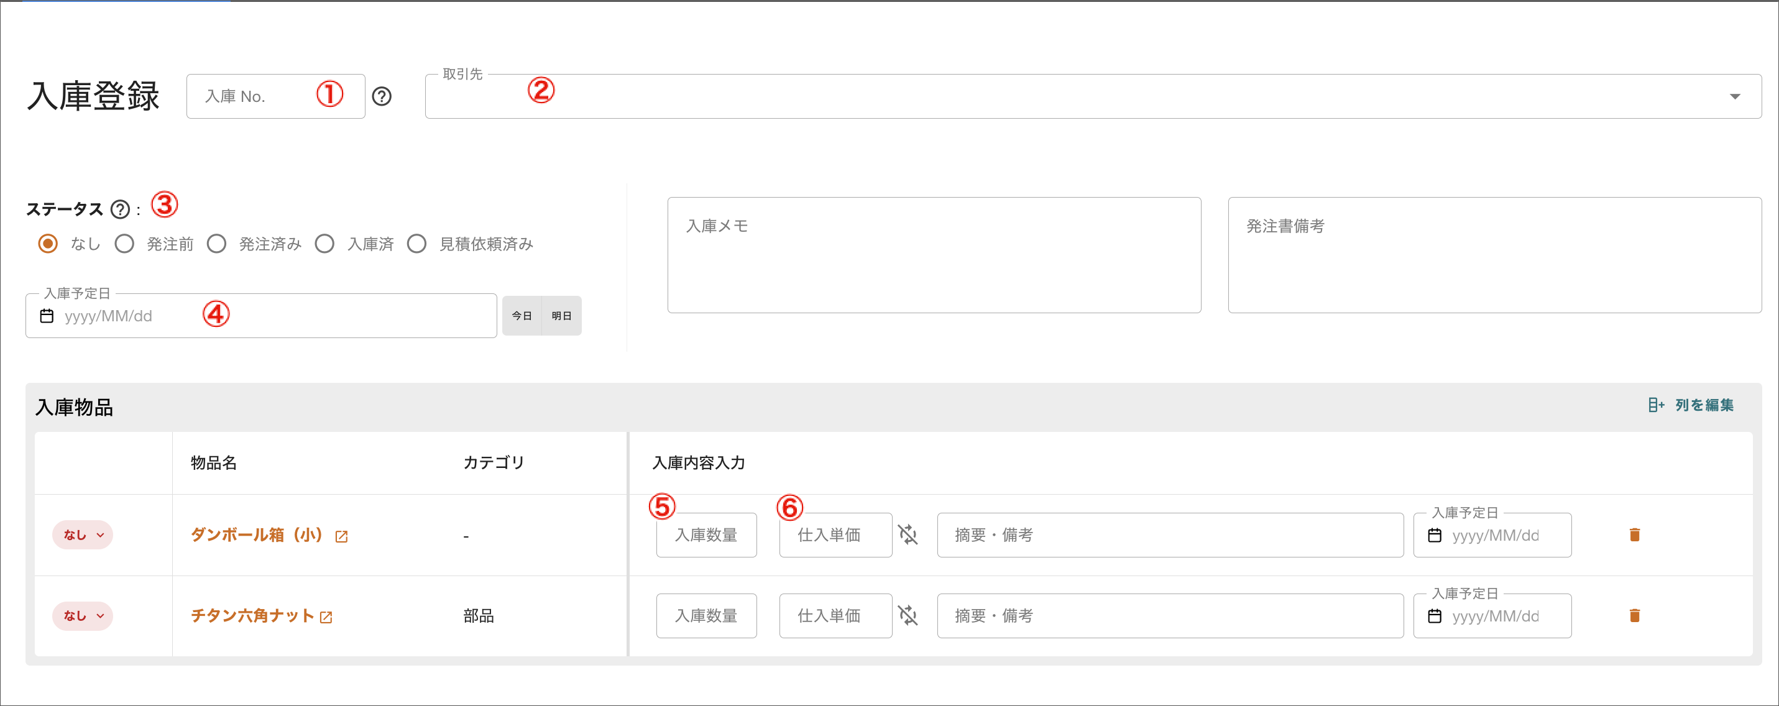Click 仕入単価 field for ダンボール箱（小）
This screenshot has height=706, width=1779.
point(835,534)
